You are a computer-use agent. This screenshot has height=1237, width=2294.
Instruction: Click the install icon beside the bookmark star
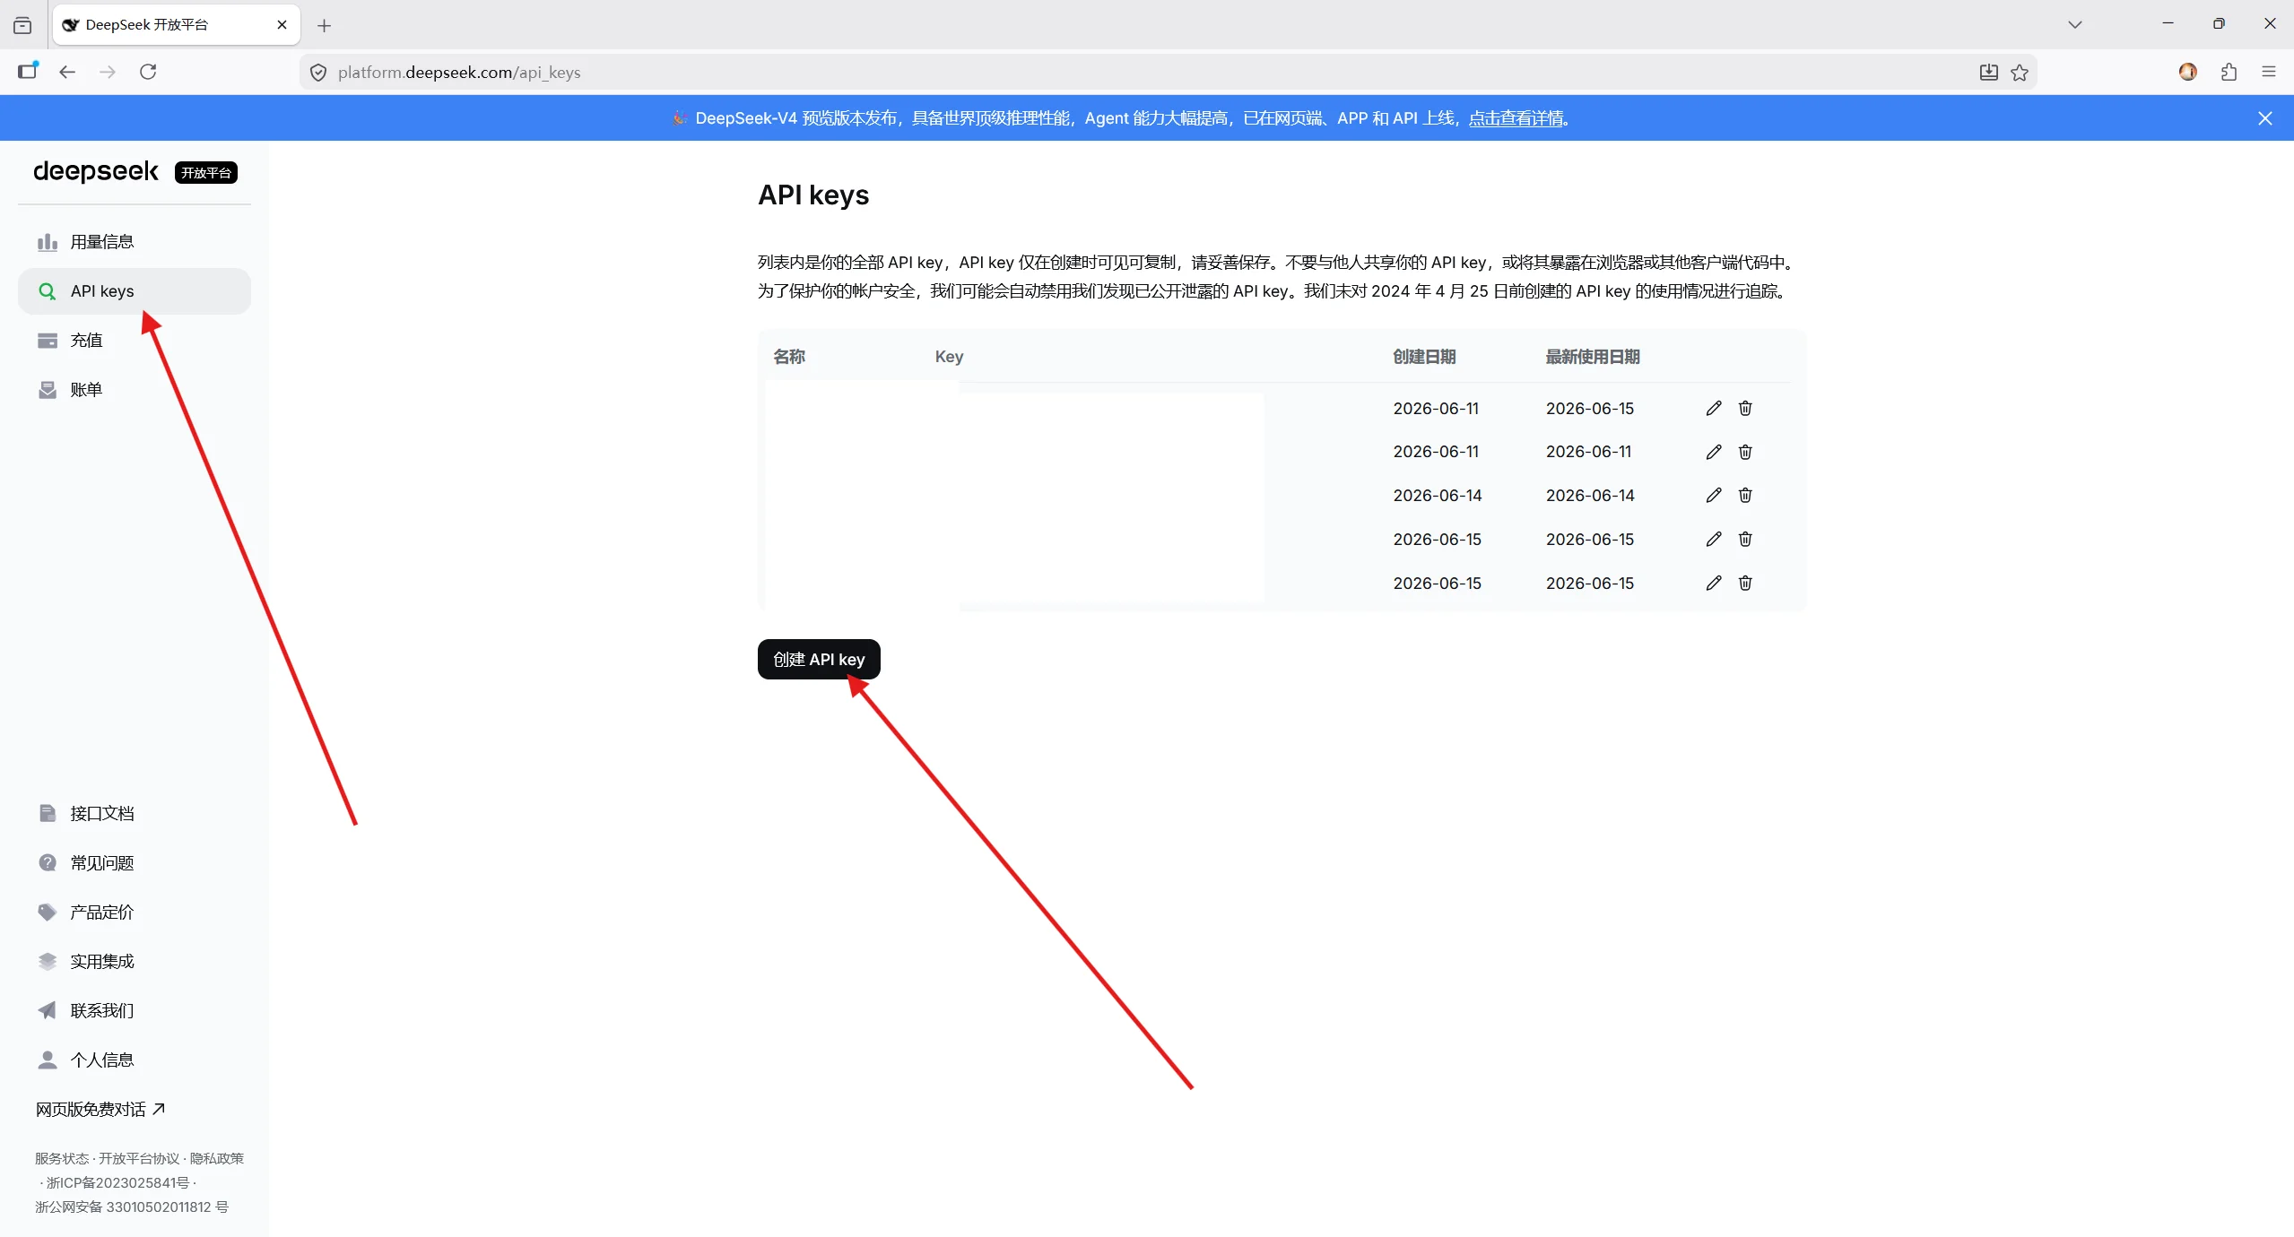click(1988, 73)
